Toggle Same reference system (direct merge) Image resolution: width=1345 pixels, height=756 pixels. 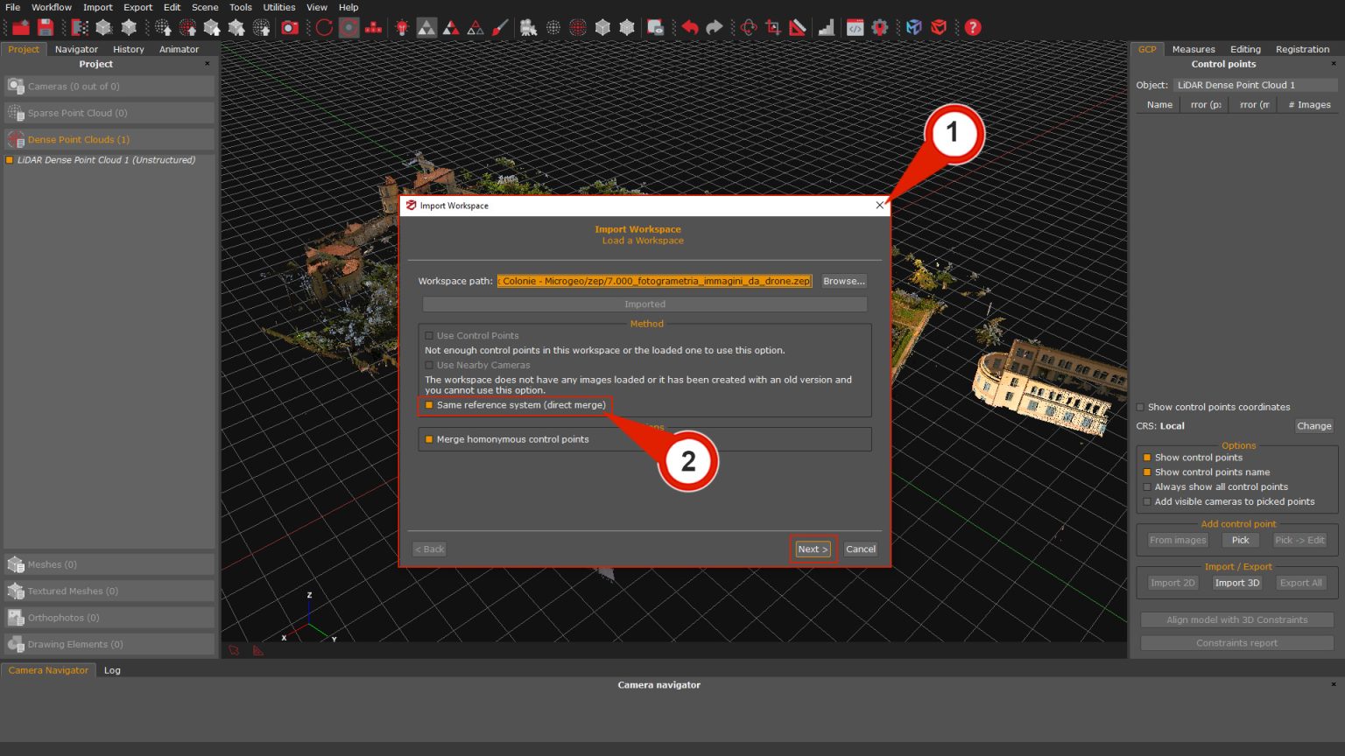pyautogui.click(x=428, y=404)
